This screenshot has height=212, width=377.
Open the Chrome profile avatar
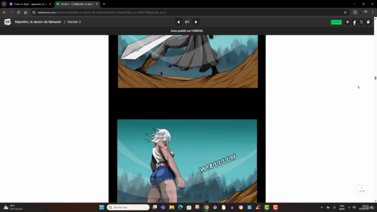coord(365,12)
